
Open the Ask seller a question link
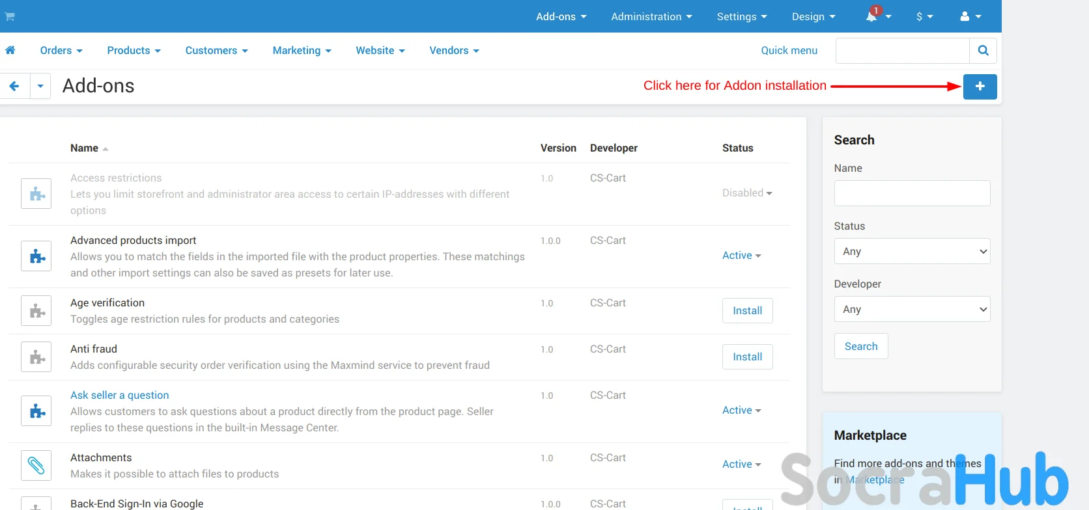point(120,395)
